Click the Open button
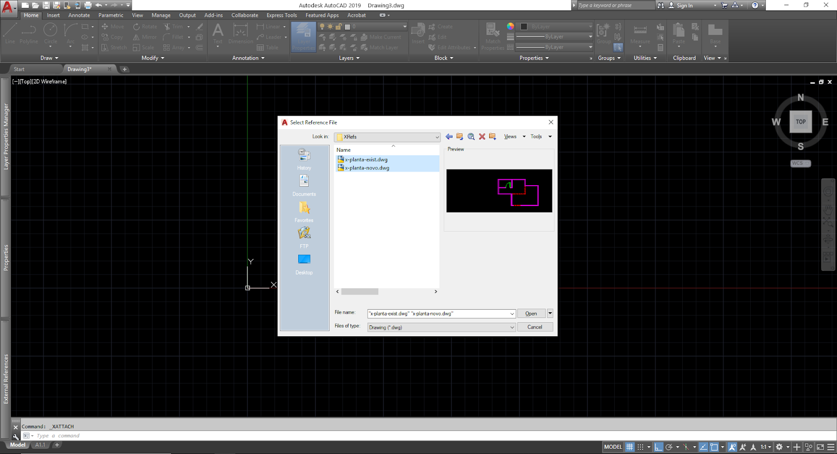837x454 pixels. pos(531,313)
